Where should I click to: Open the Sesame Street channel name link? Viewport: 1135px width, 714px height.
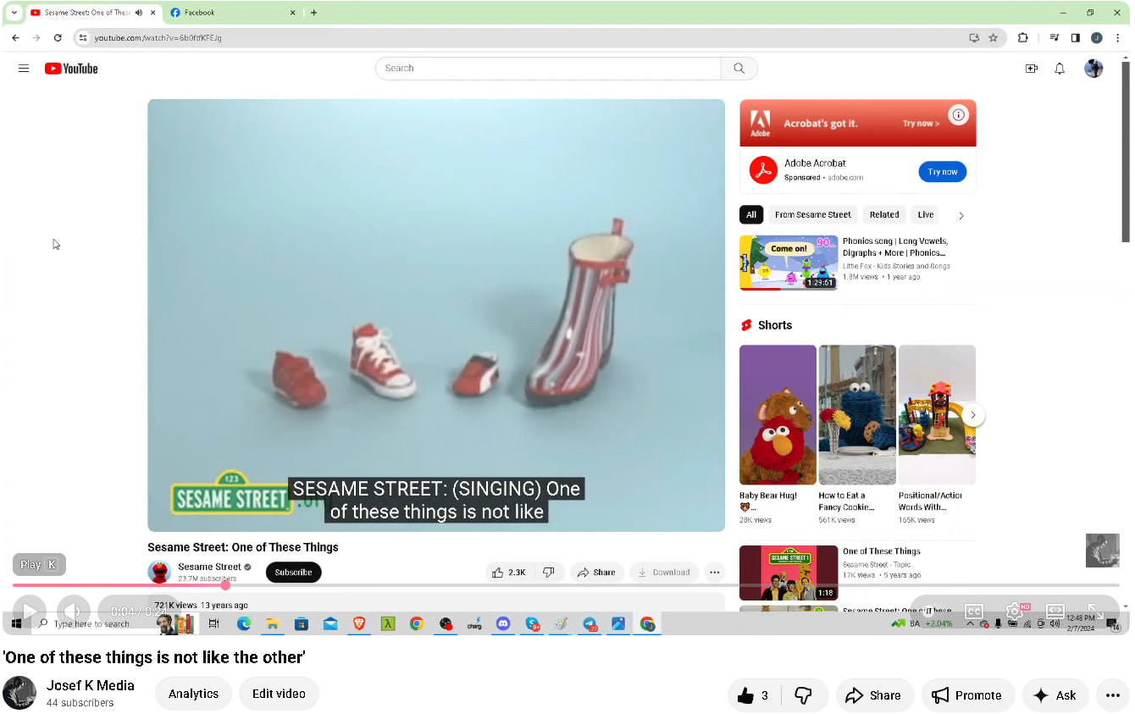pos(210,567)
